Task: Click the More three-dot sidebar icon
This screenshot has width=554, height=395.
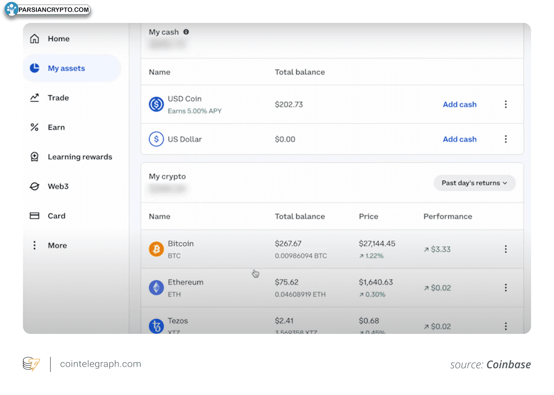Action: 34,245
